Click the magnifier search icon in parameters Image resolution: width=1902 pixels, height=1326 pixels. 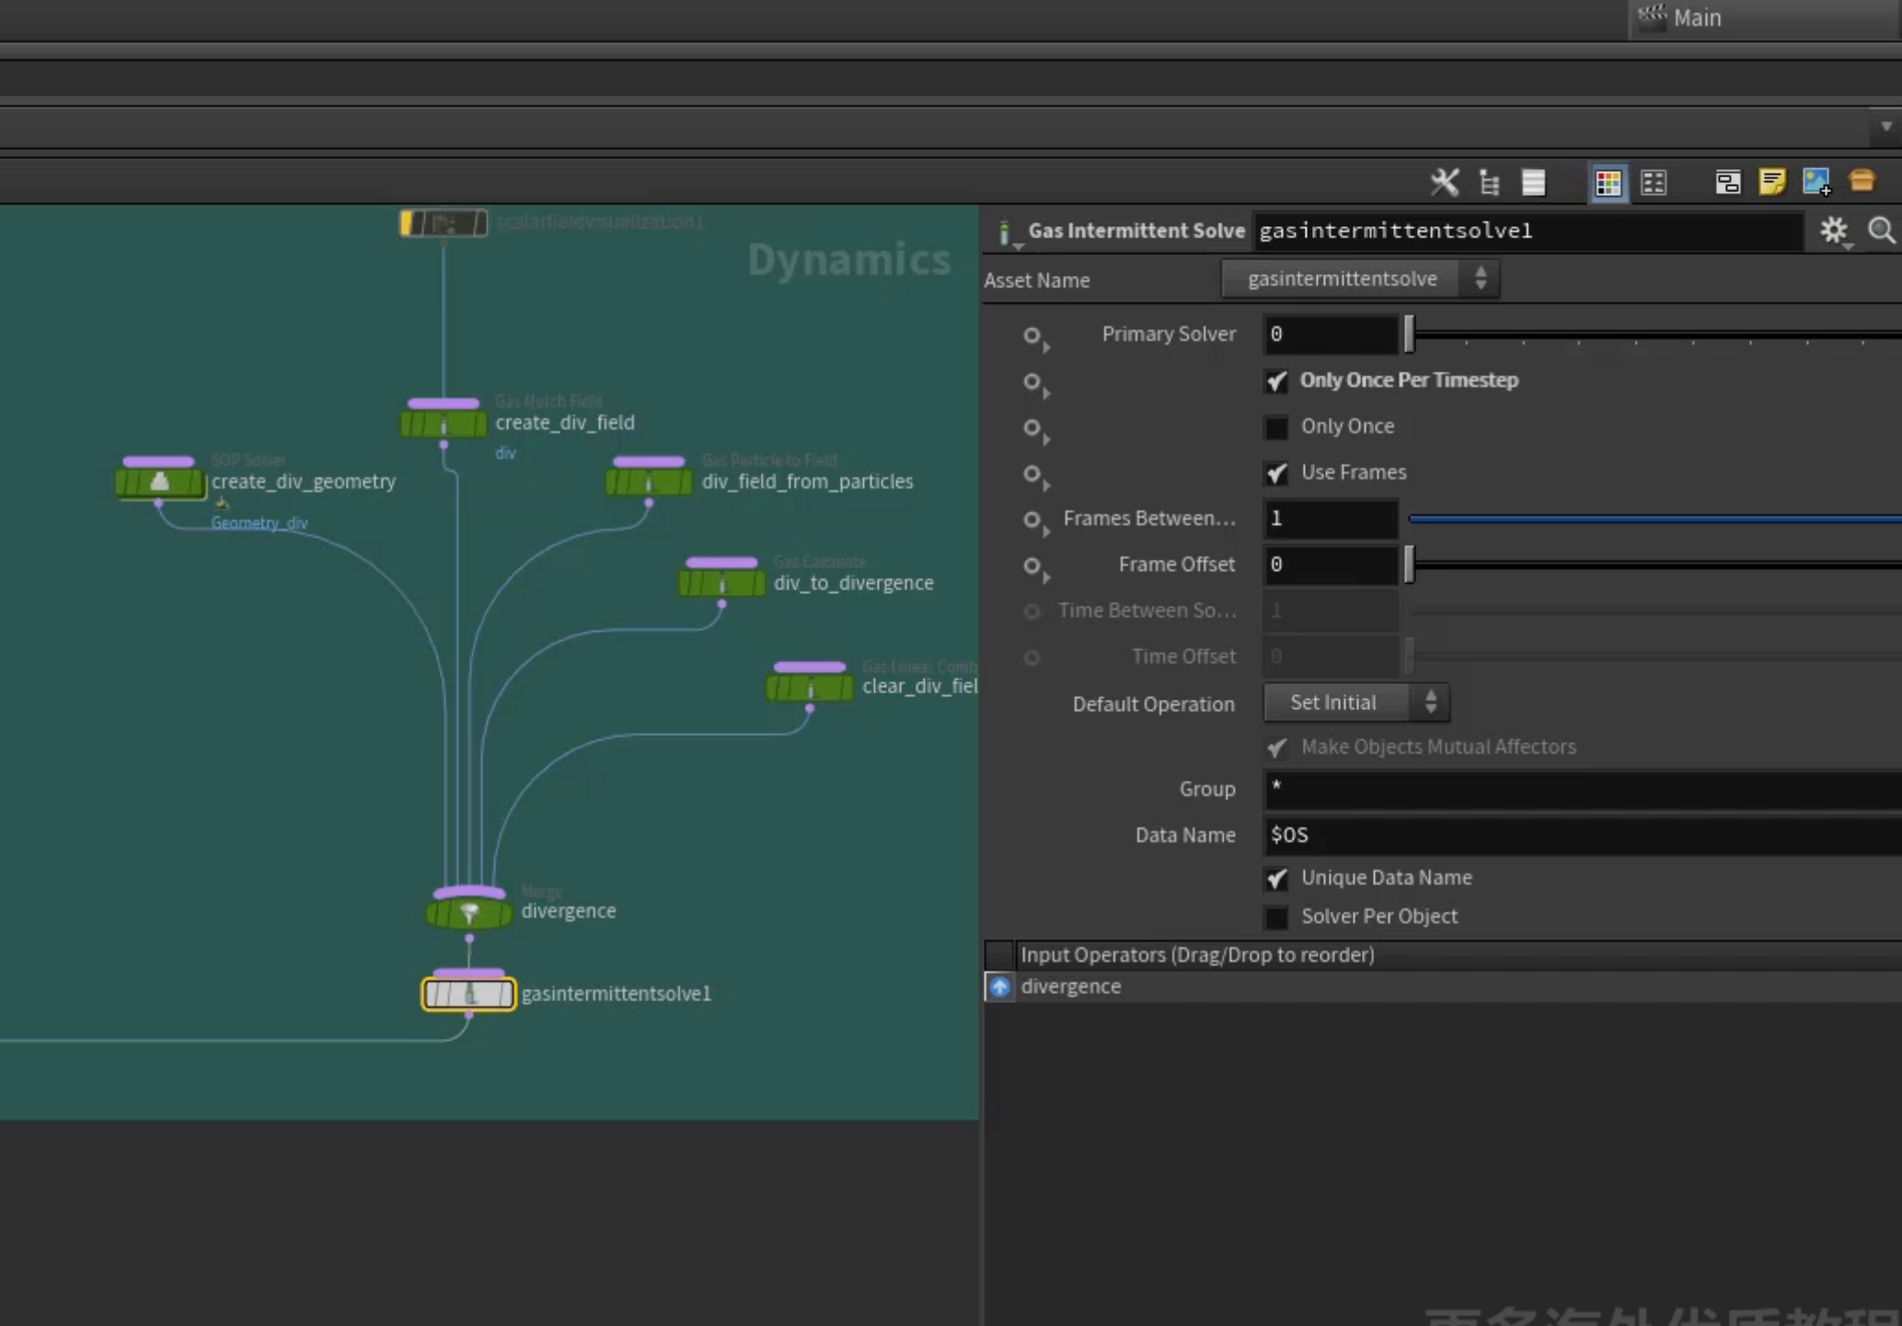(1881, 230)
